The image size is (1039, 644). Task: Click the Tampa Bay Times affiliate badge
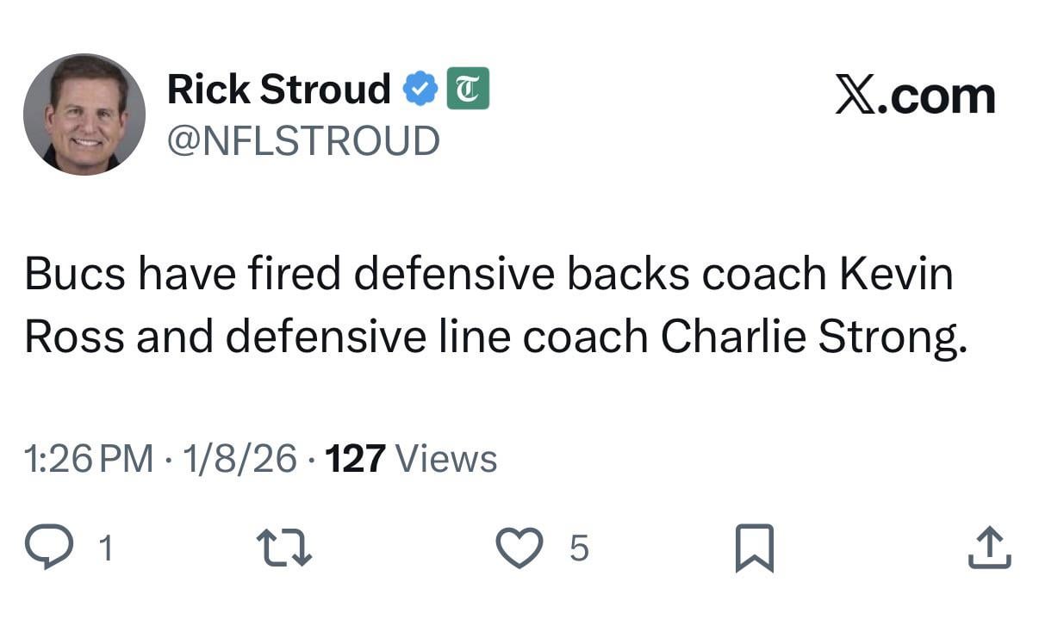click(468, 86)
